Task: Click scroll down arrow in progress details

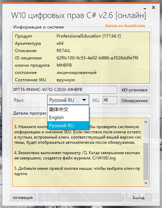Action: click(x=146, y=183)
